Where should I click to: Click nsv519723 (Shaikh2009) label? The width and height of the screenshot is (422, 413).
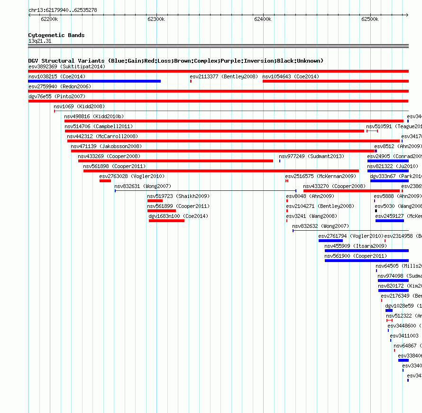pyautogui.click(x=178, y=196)
